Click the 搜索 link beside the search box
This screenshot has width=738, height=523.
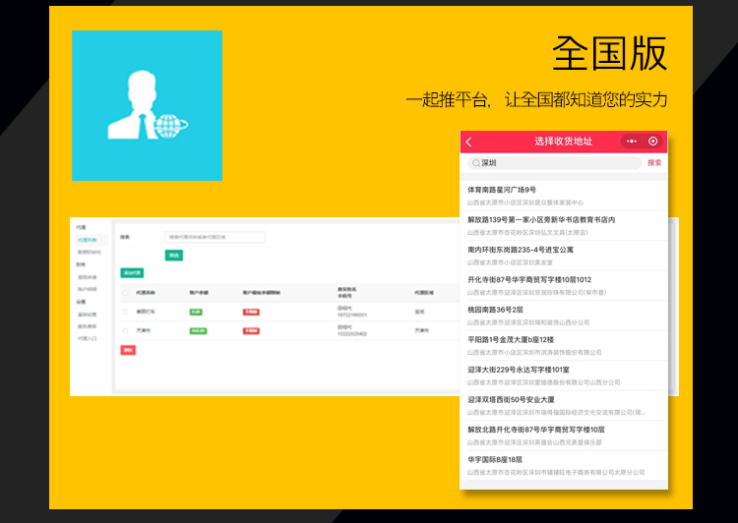tap(654, 163)
